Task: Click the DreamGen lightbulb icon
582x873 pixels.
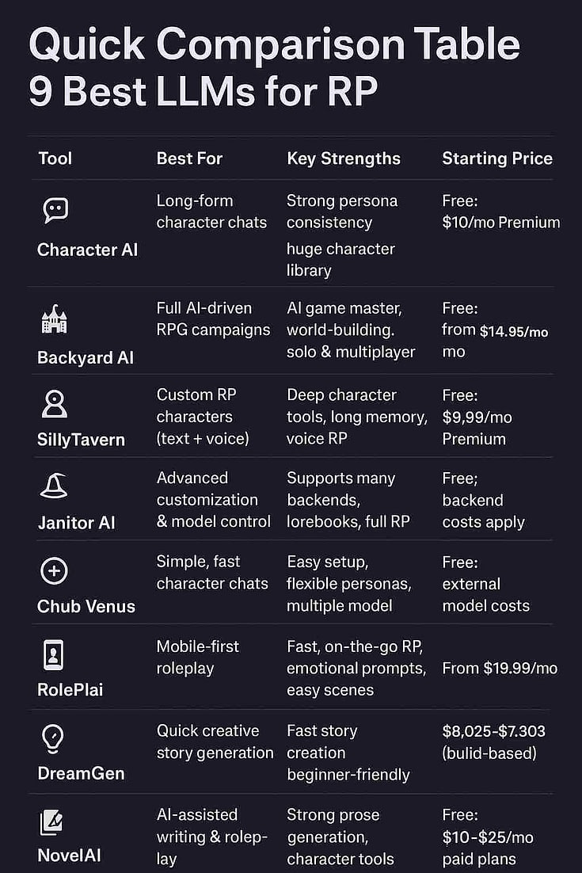Action: click(52, 738)
